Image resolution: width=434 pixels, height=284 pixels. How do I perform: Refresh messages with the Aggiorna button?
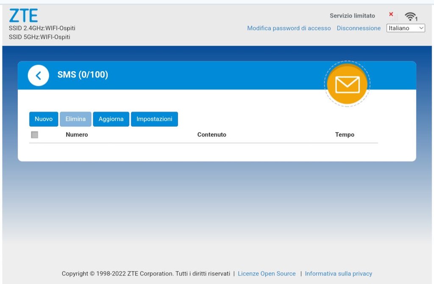pos(111,119)
